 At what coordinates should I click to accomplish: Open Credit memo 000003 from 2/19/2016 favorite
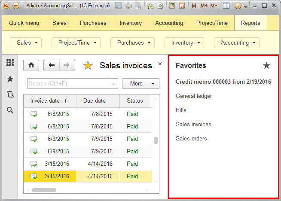pos(223,82)
